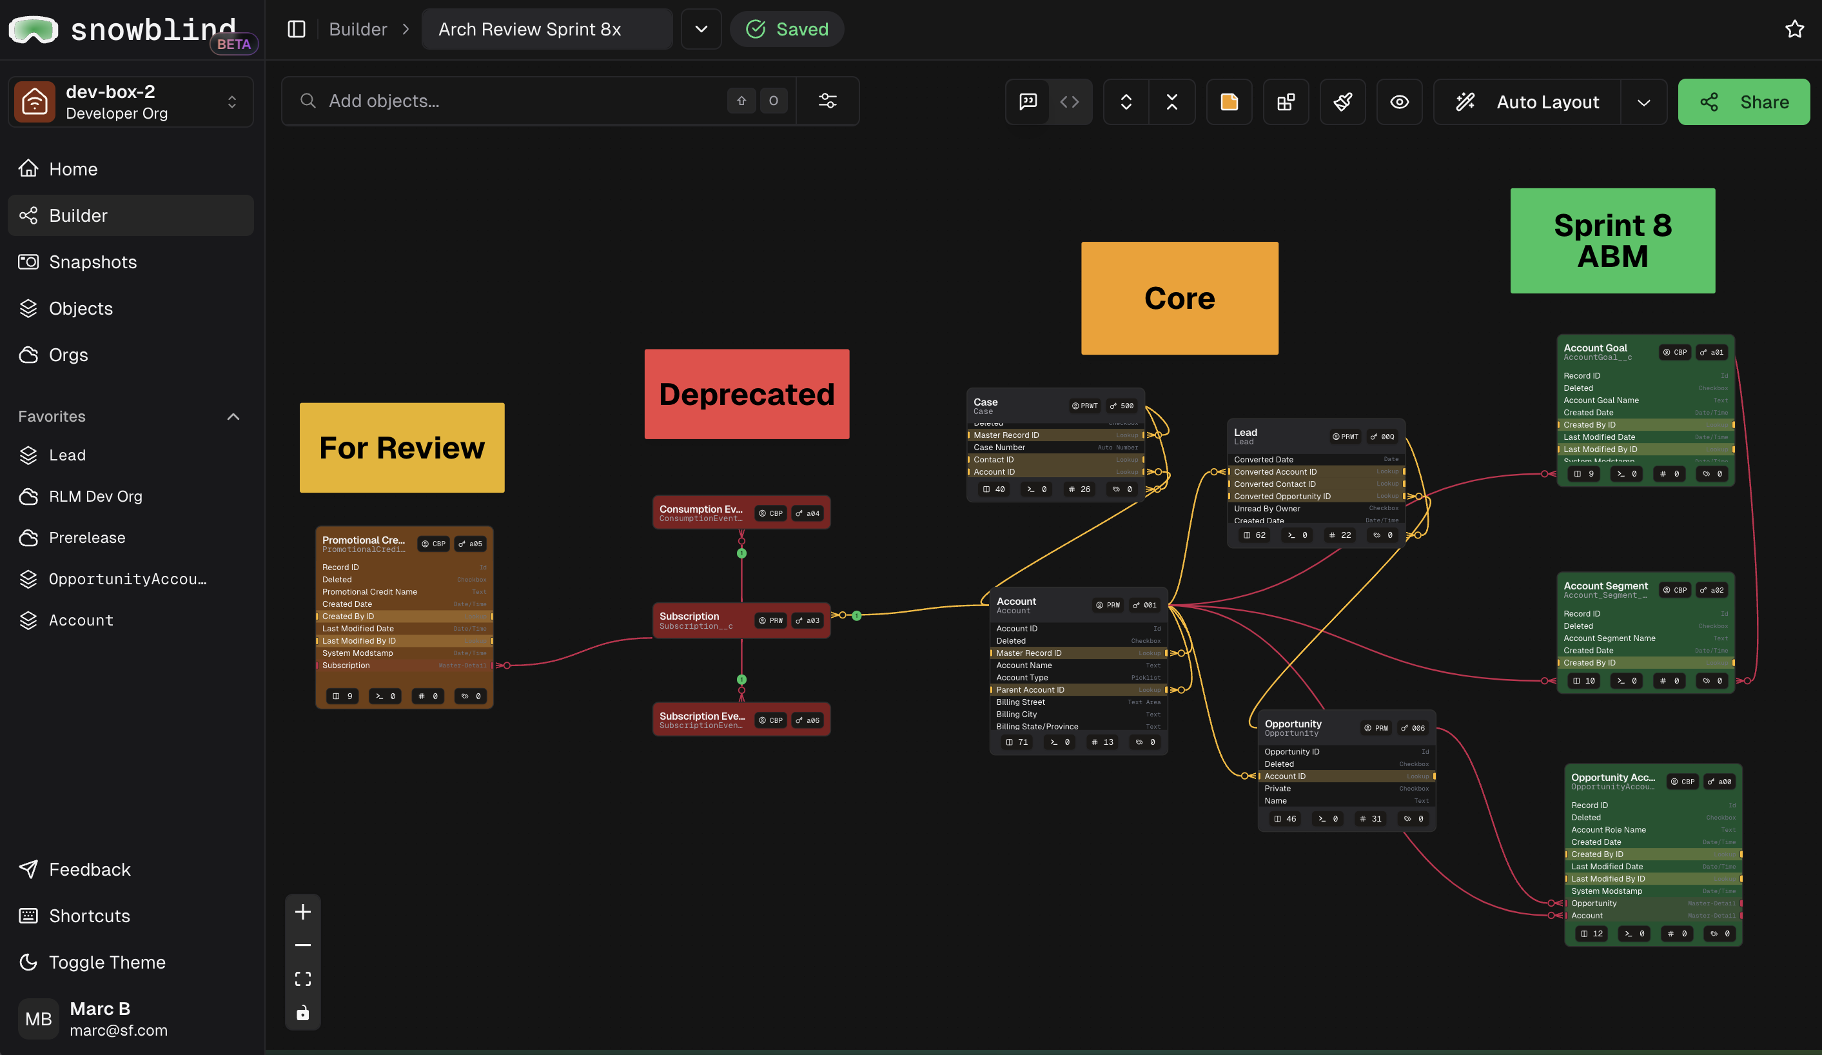Open the comment annotations view
Screen dimensions: 1822x1055
pos(1028,102)
